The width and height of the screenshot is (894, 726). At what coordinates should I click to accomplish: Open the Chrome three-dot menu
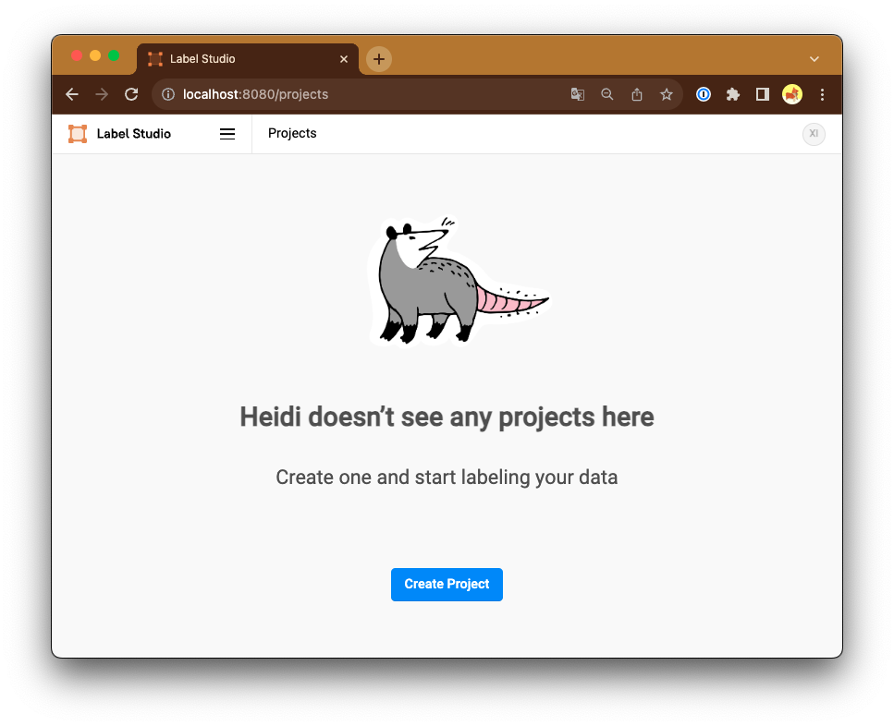pyautogui.click(x=822, y=94)
